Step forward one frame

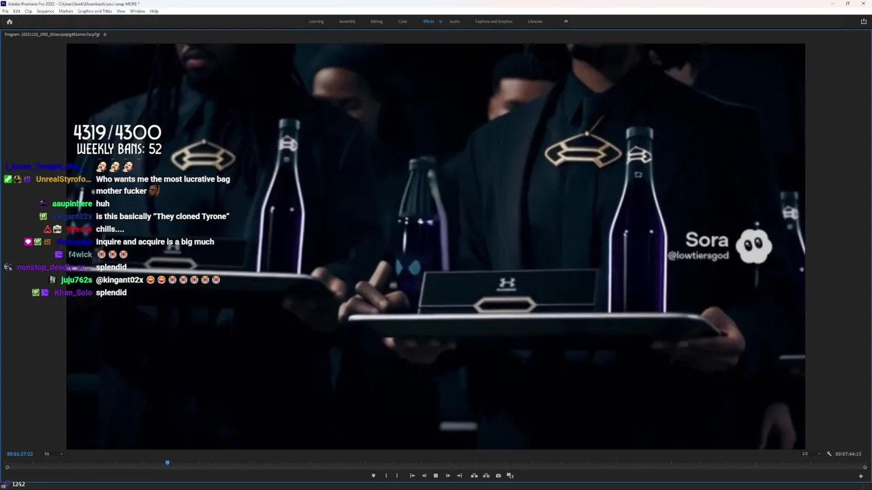[x=448, y=476]
